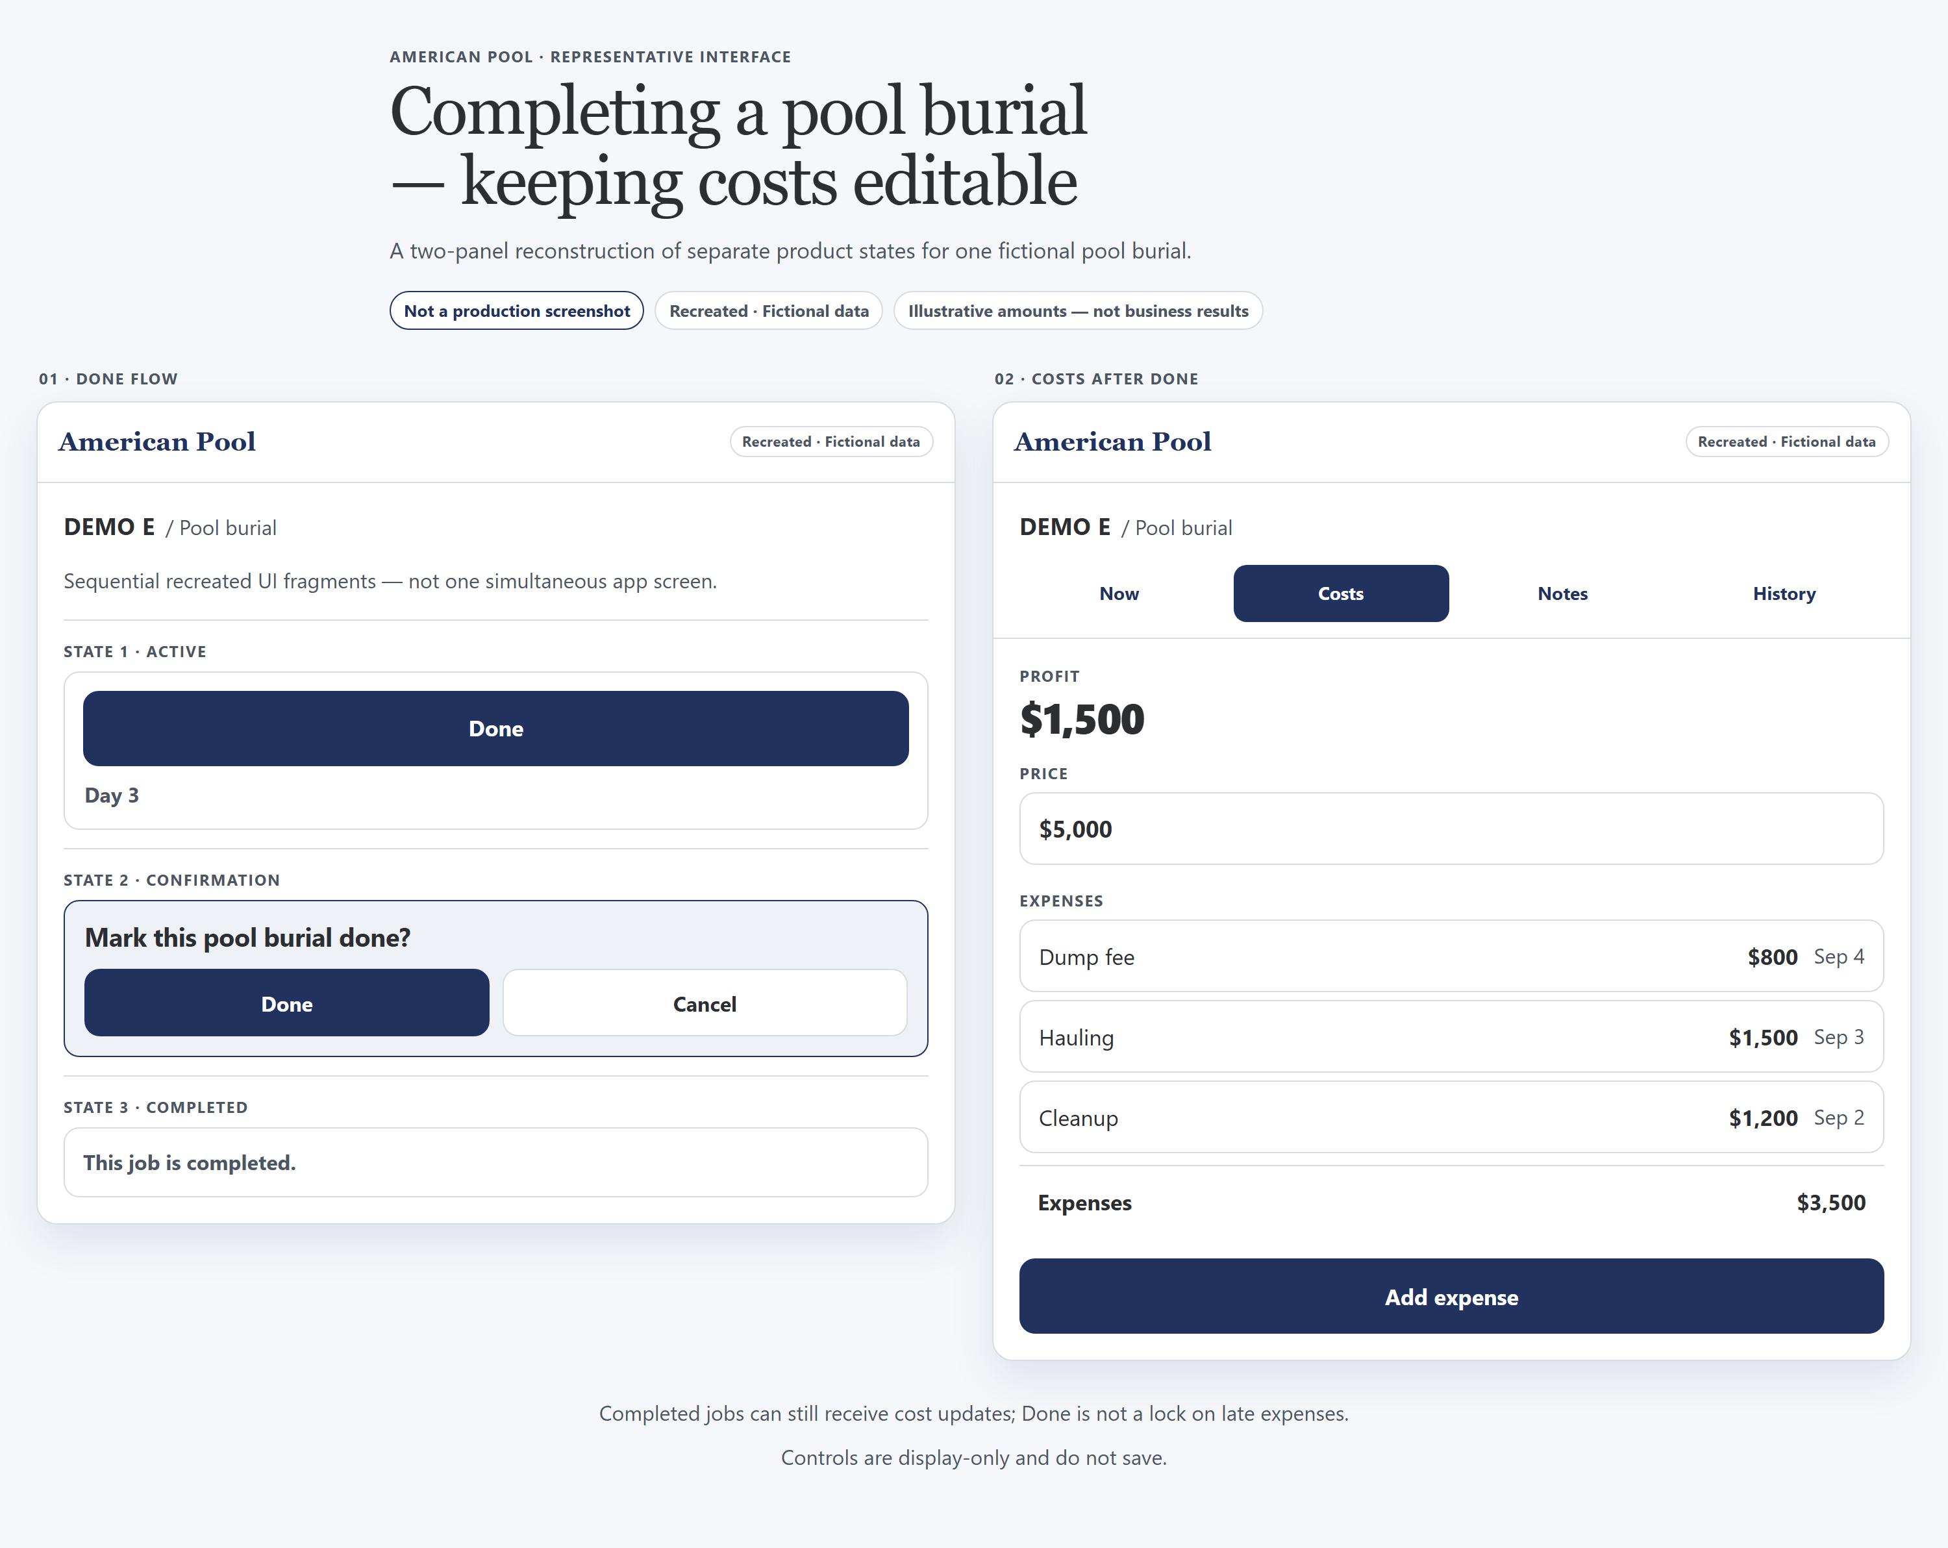Viewport: 1948px width, 1548px height.
Task: Click the $3,500 expenses total
Action: click(1830, 1202)
